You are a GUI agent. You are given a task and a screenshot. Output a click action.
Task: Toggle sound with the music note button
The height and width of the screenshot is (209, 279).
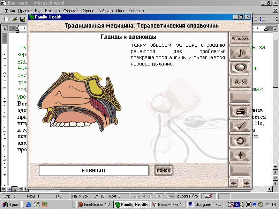[240, 53]
